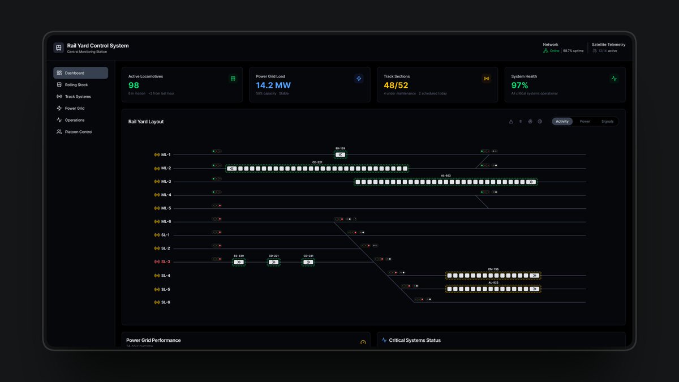Click the up-down arrows icon in layout toolbar
Viewport: 679px width, 382px height.
[521, 122]
